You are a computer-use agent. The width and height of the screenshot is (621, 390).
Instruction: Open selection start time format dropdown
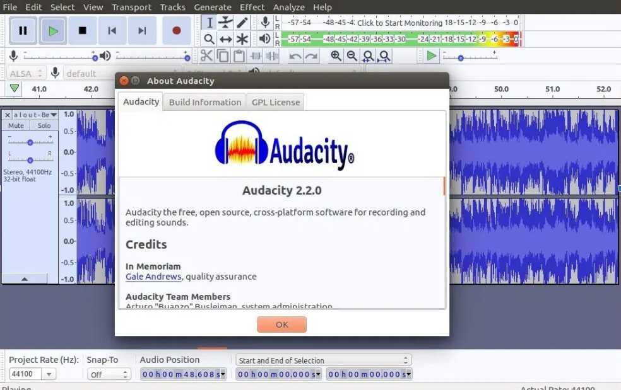317,374
